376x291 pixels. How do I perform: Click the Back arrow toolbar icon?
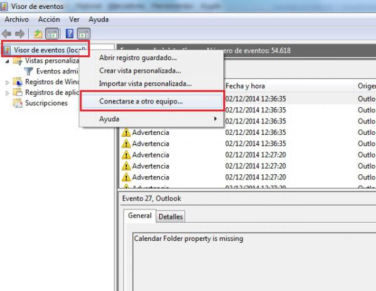click(x=6, y=34)
